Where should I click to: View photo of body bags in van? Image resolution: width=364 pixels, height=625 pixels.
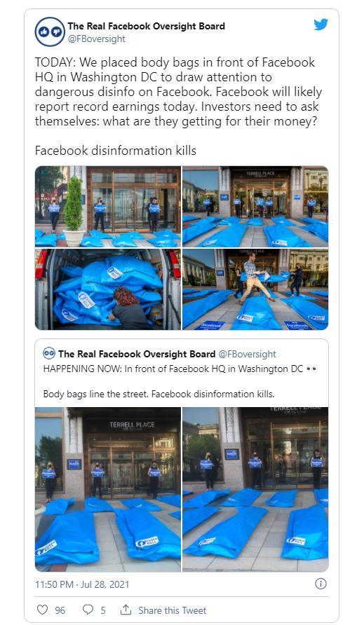tap(108, 289)
